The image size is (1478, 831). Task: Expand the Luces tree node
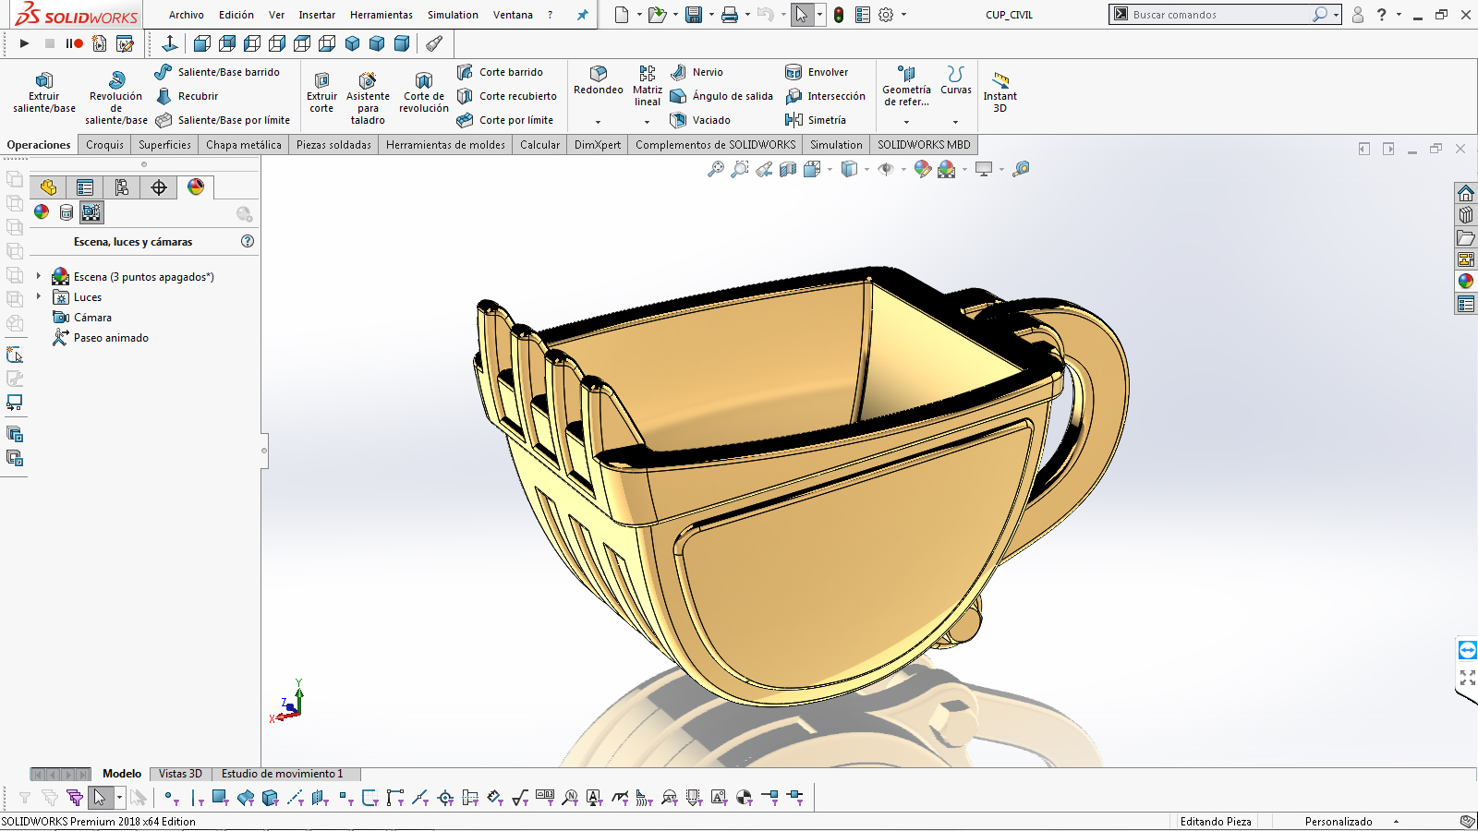pos(39,296)
